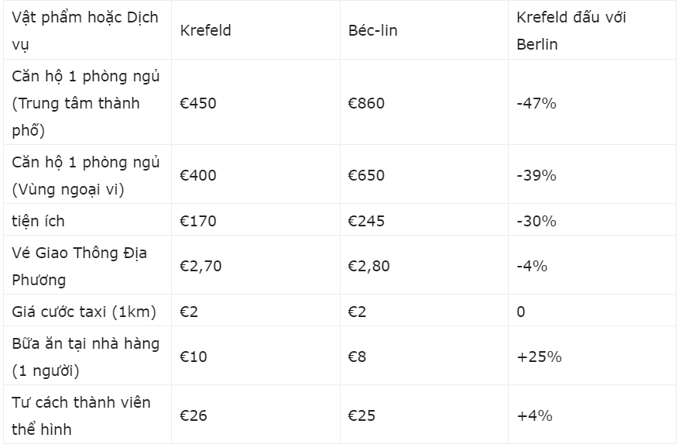Select 'Căn hộ 1 phòng ngủ (Vùng ngoại vi)' row label
The image size is (679, 448).
[86, 175]
